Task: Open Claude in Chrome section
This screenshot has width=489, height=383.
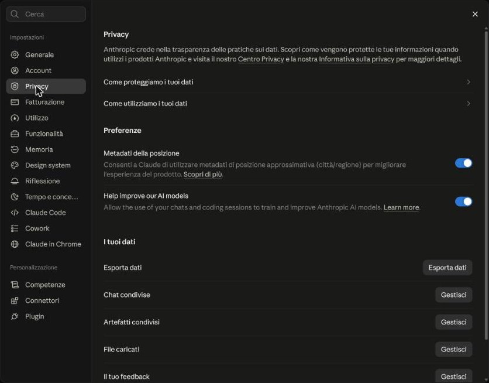Action: tap(46, 244)
